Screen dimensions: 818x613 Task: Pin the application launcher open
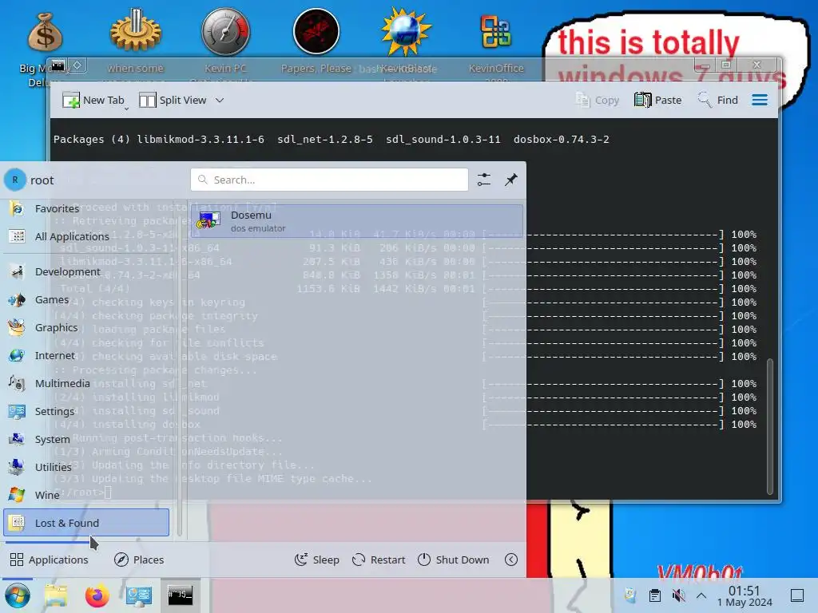click(x=511, y=180)
